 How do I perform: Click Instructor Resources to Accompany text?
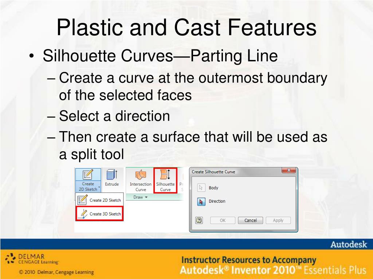248,260
